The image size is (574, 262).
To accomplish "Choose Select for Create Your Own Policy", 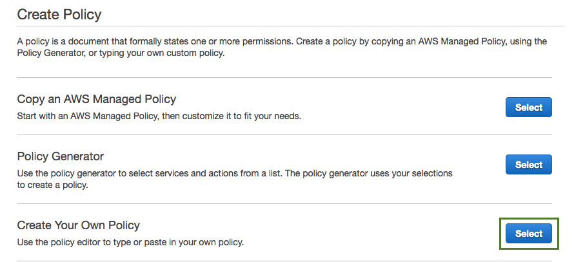I will click(x=528, y=234).
